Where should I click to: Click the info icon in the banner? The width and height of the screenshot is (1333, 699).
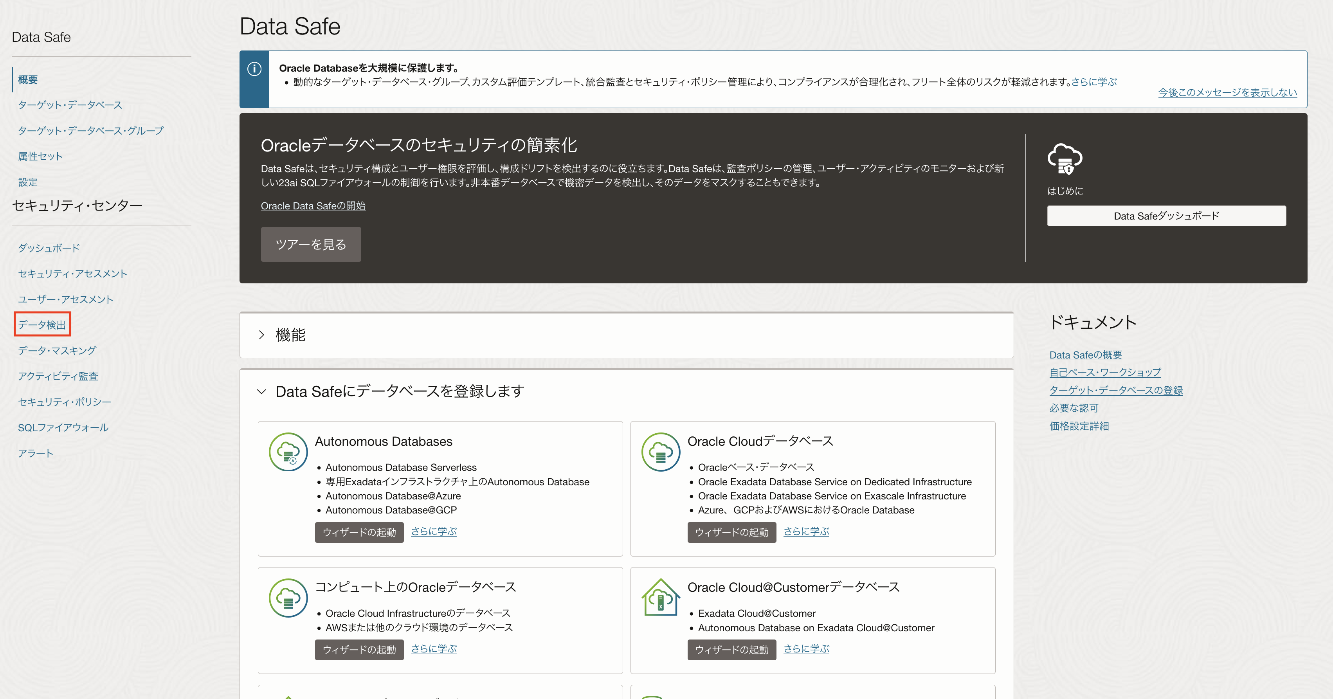(254, 69)
